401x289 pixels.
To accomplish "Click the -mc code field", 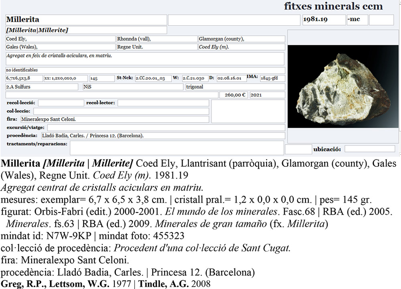I will tap(357, 20).
